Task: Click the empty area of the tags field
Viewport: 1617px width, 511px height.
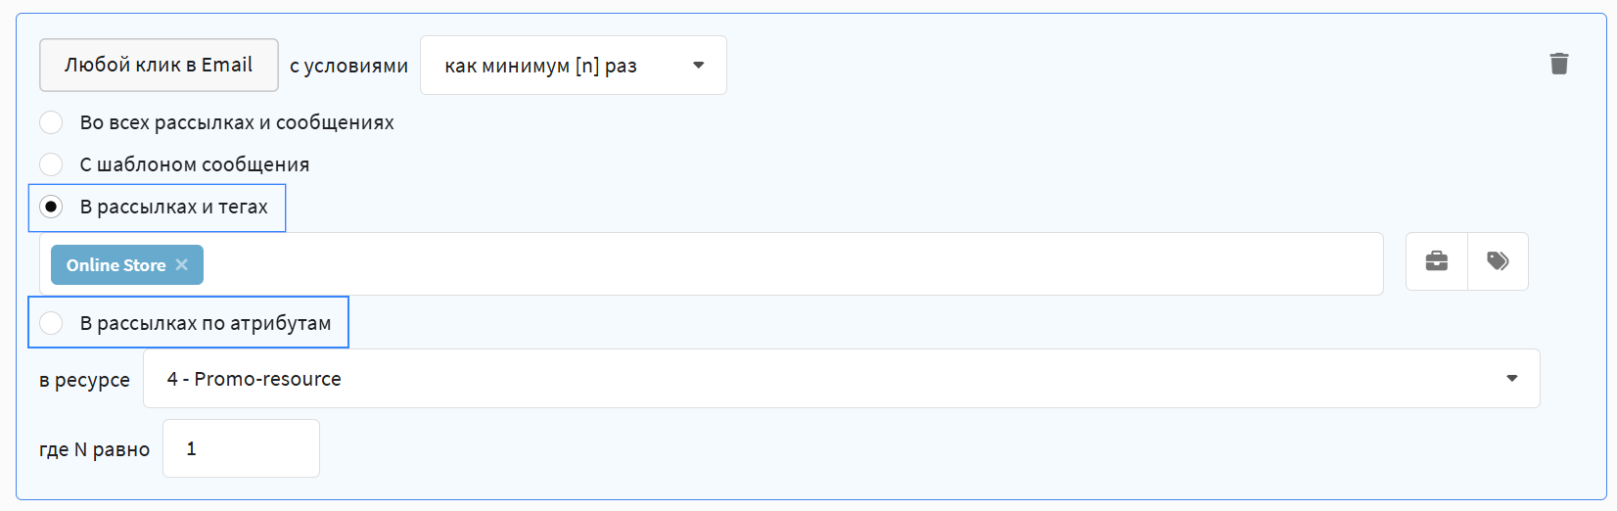Action: pos(783,264)
